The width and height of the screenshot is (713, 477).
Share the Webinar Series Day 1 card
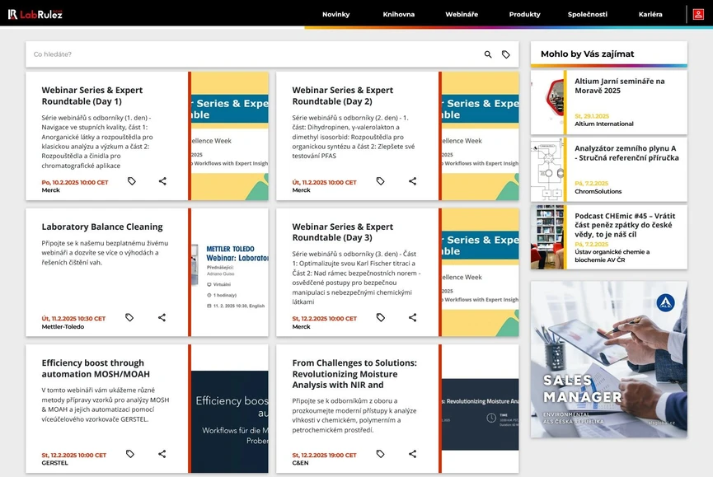point(162,181)
